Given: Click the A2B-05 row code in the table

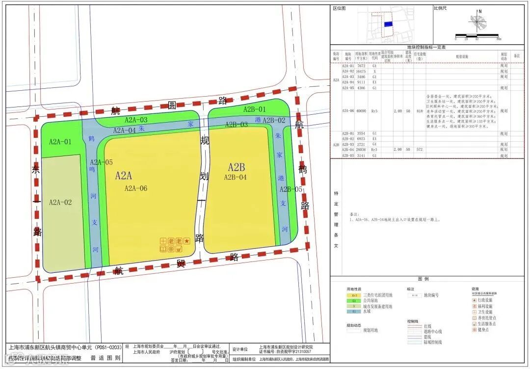Looking at the screenshot, I should coord(348,156).
